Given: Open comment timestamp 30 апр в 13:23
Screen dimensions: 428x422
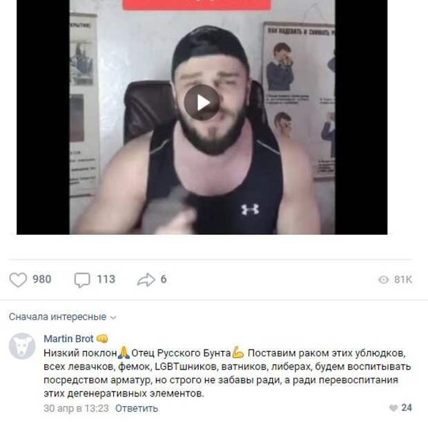Looking at the screenshot, I should point(76,409).
